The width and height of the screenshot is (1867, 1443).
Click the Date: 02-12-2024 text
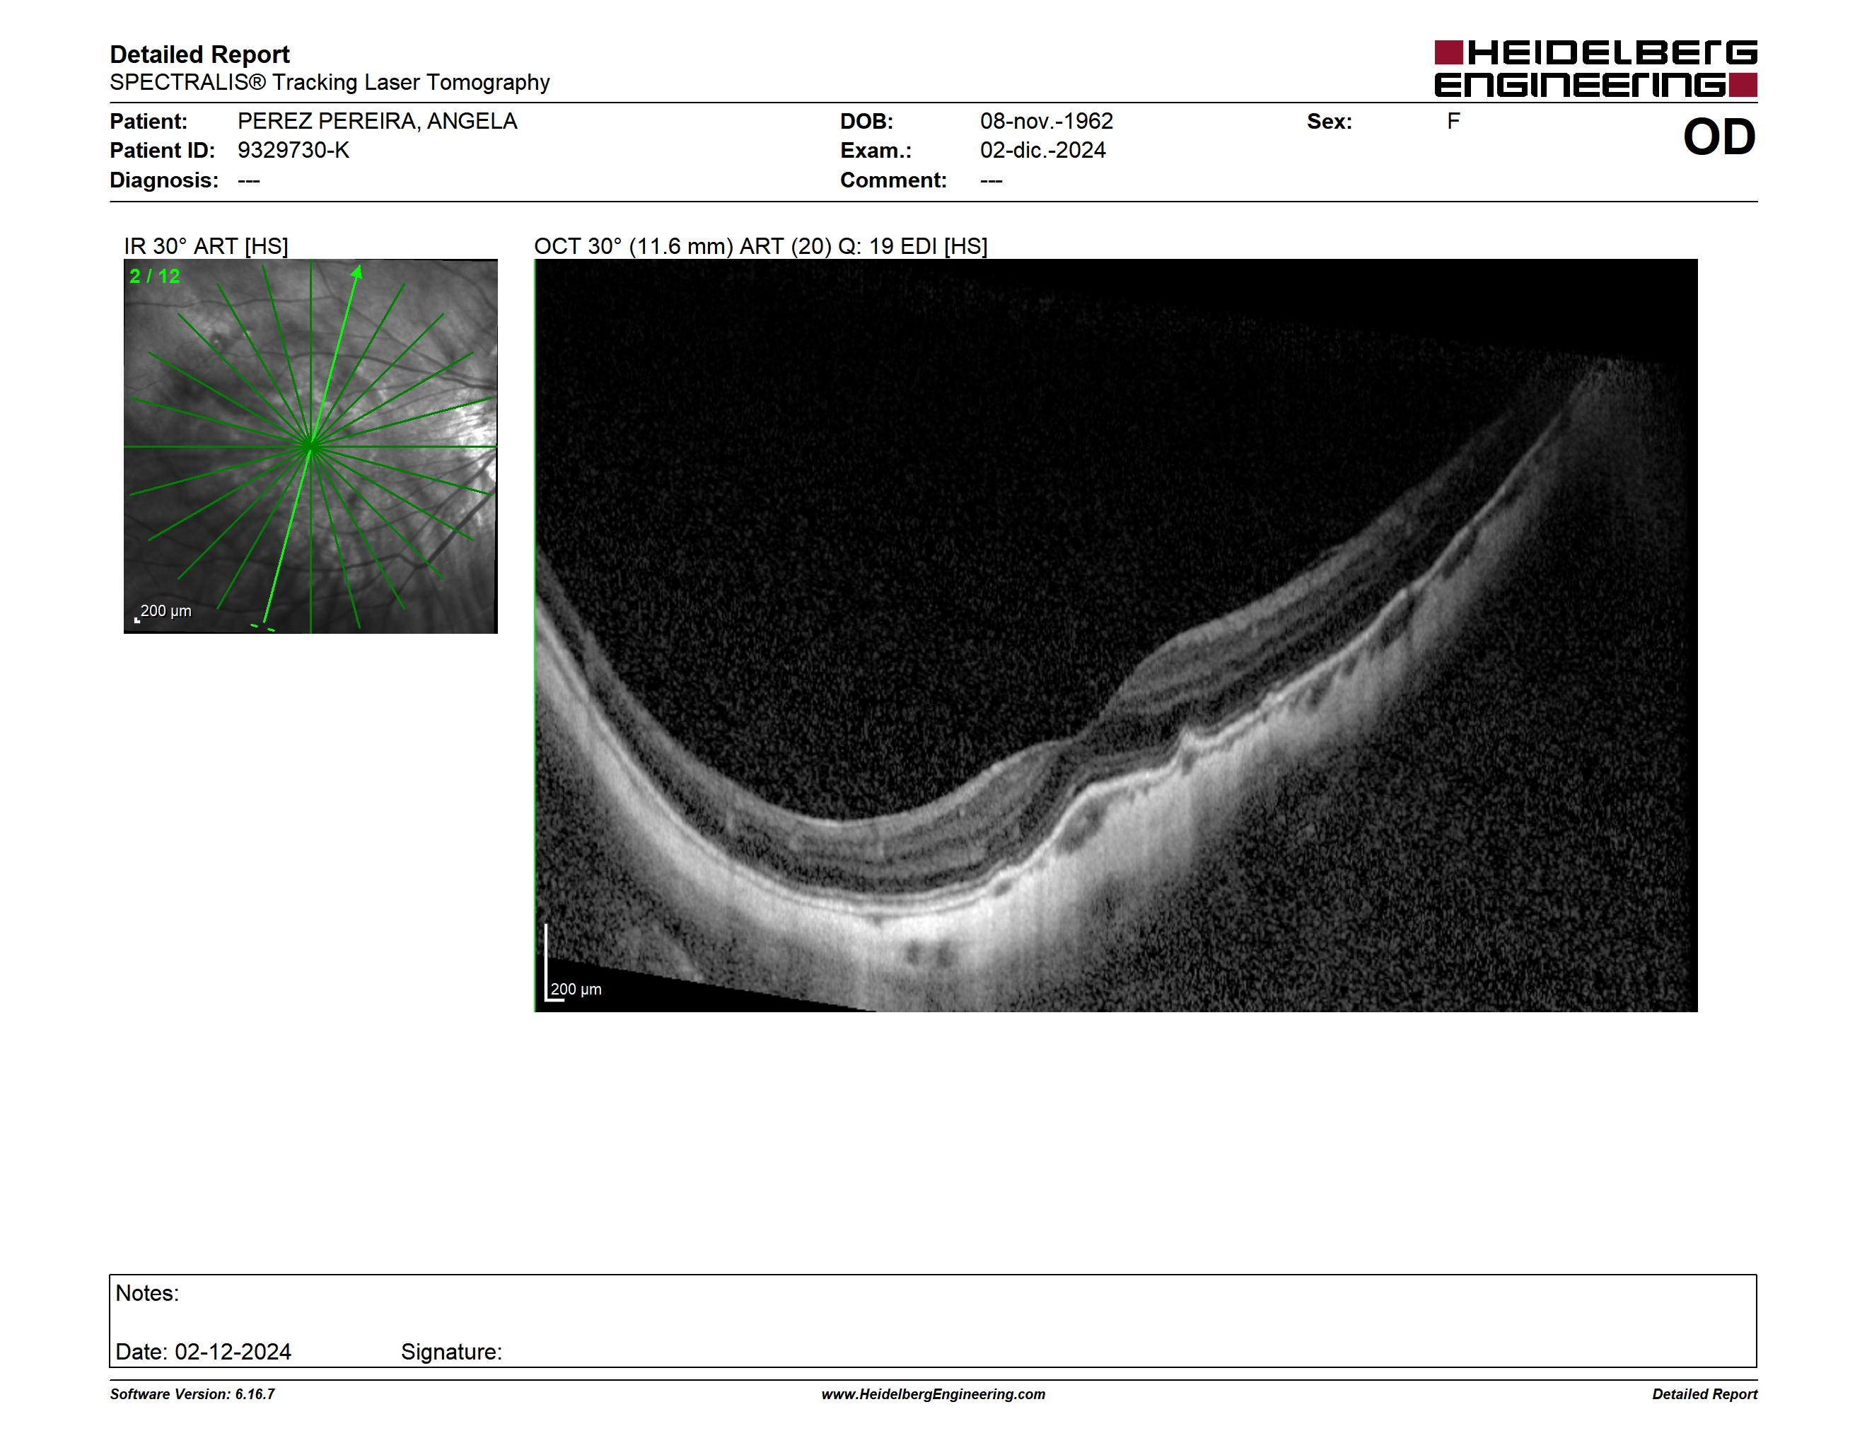(x=204, y=1352)
